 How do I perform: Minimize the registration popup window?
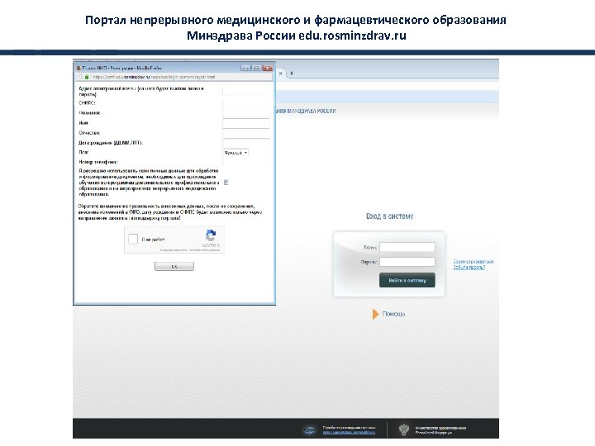coord(246,68)
